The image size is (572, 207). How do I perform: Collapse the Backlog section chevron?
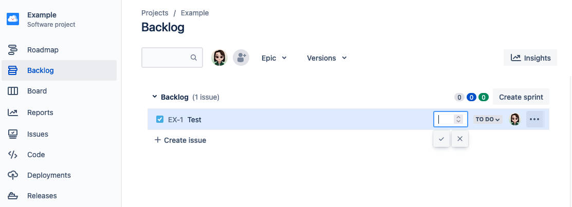pyautogui.click(x=154, y=97)
